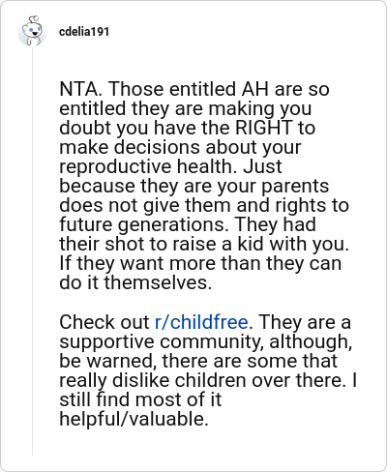Click the line 'be warned, there are some that'
387x472 pixels.
198,361
